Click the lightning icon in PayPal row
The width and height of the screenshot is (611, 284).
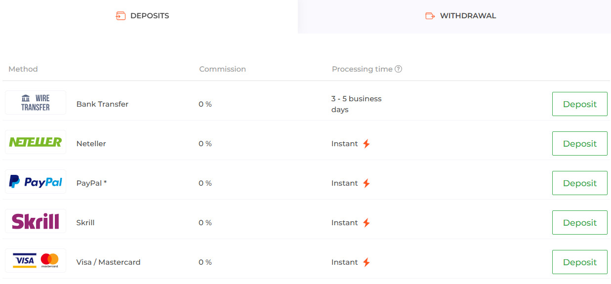pyautogui.click(x=366, y=183)
